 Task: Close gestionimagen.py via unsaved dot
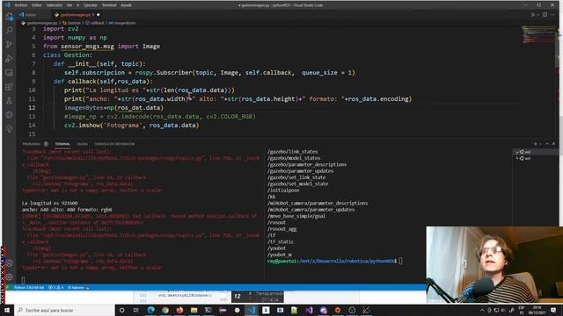(98, 15)
